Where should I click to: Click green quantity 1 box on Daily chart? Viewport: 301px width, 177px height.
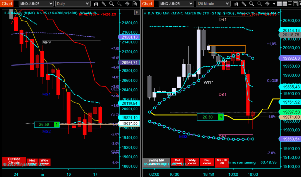57,124
